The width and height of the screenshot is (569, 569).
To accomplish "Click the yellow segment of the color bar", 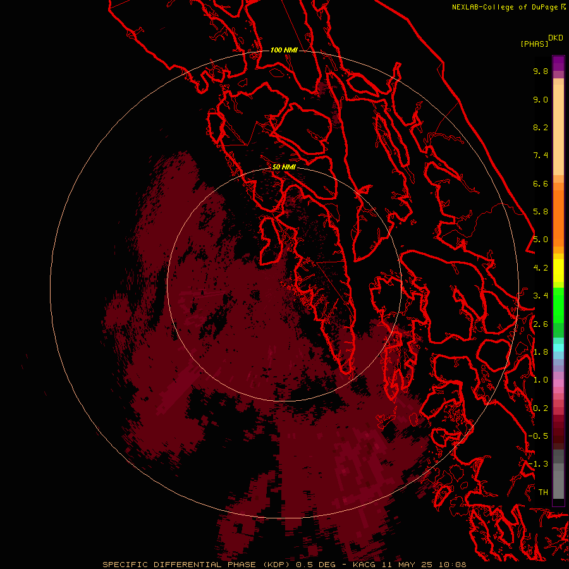I will [558, 271].
